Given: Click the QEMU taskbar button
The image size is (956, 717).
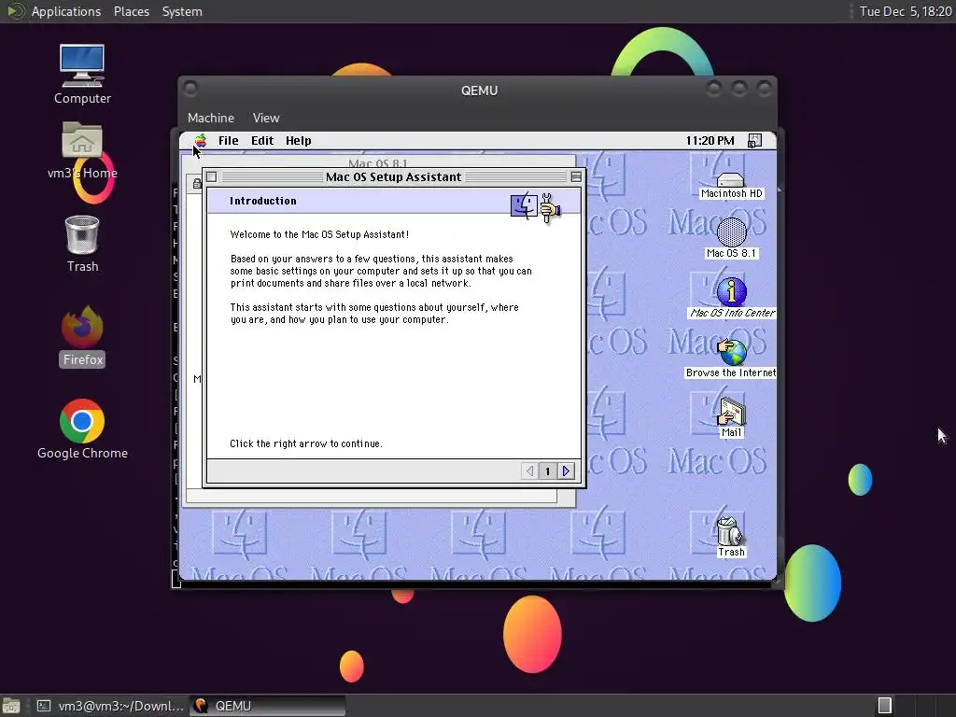Looking at the screenshot, I should [267, 706].
